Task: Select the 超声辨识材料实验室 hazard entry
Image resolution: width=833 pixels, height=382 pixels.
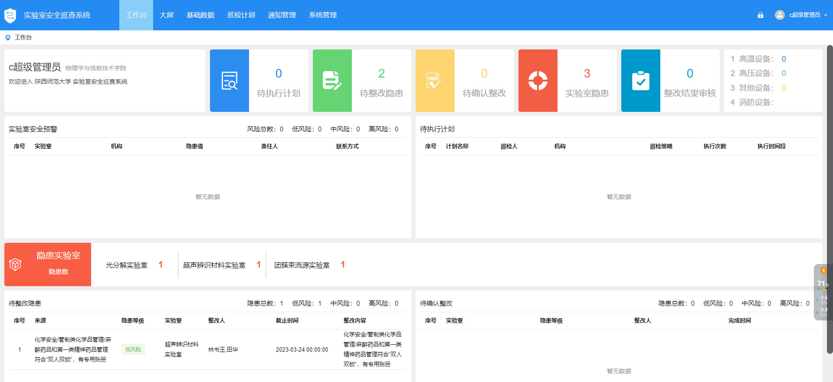Action: click(222, 265)
